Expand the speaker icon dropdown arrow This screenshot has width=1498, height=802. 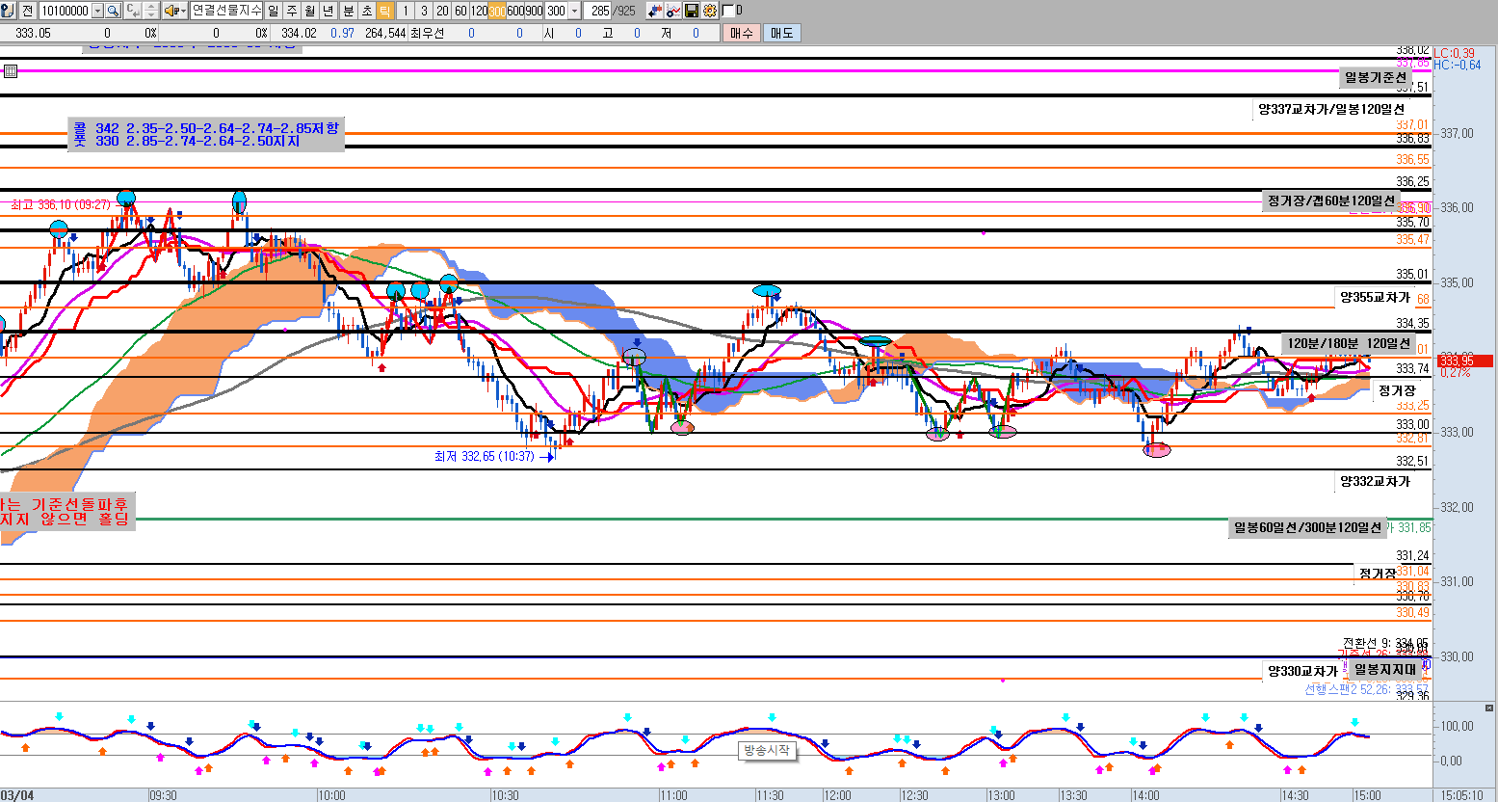click(x=183, y=11)
